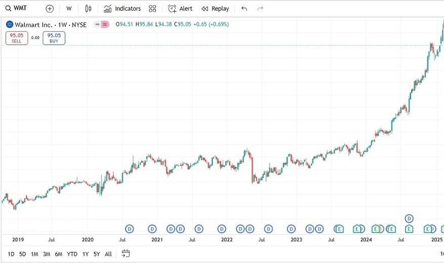
Task: Open the W interval dropdown
Action: point(69,9)
